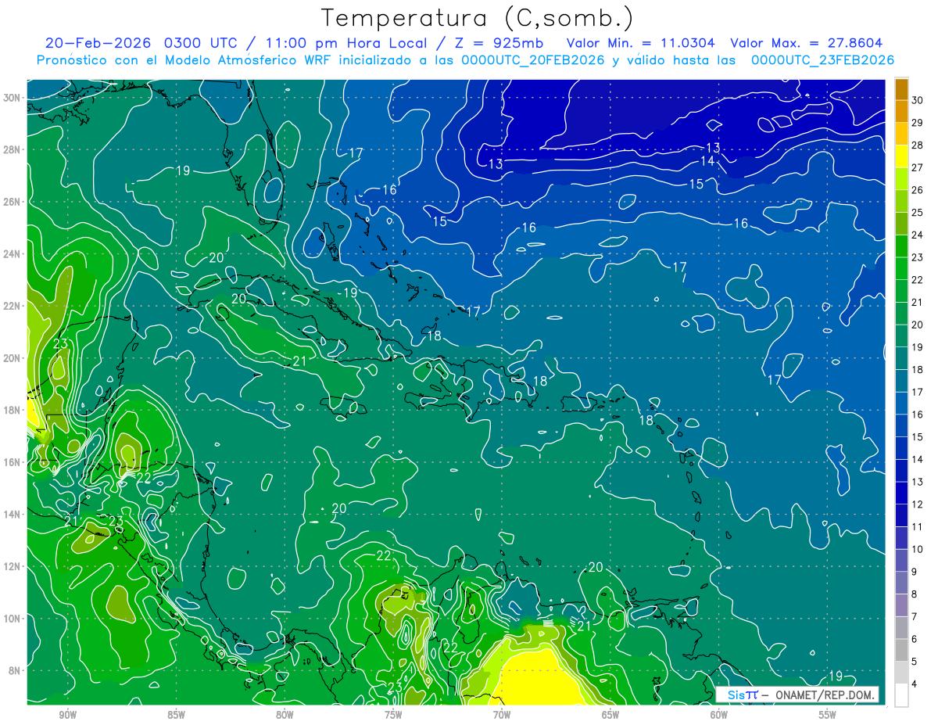Click the color scale label '4'

tap(915, 684)
